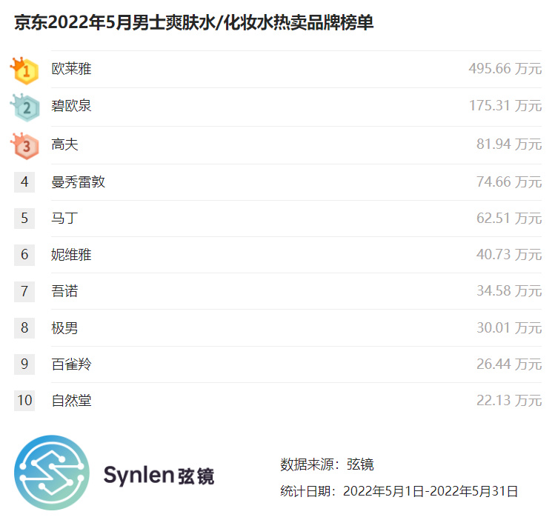Click the rank 7 number box
Viewport: 555px width, 520px height.
(24, 292)
